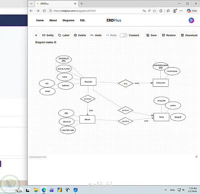200x194 pixels.
Task: Open browser settings ellipsis menu
Action: pyautogui.click(x=181, y=11)
